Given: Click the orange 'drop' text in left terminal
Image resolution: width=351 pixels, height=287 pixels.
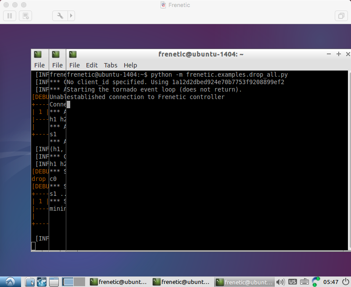Looking at the screenshot, I should click(x=39, y=179).
